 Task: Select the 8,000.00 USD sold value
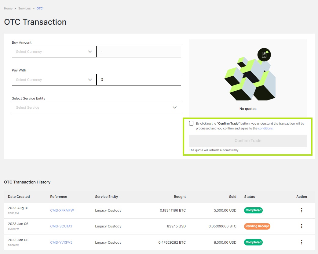tap(225, 242)
